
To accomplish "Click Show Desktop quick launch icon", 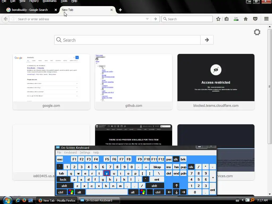I will pyautogui.click(x=31, y=200).
